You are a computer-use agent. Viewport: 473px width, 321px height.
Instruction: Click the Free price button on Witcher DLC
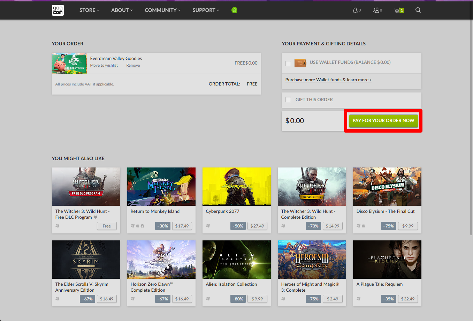click(x=107, y=226)
